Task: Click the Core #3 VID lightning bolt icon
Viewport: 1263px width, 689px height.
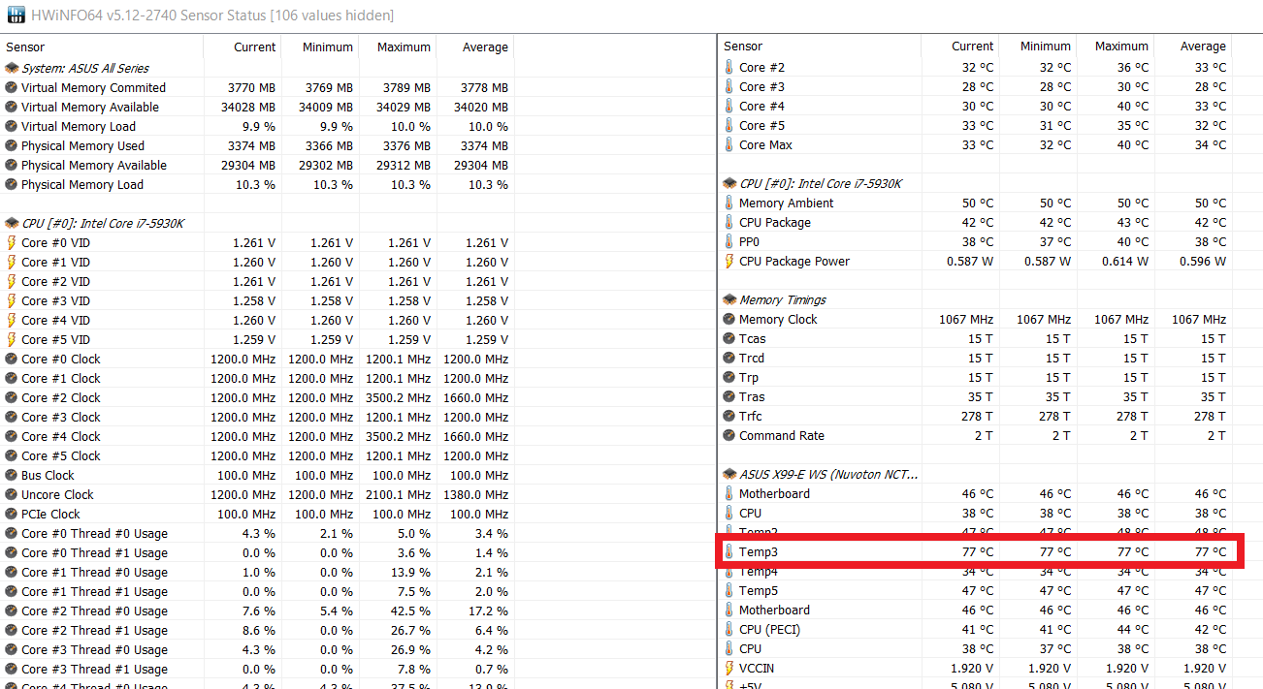Action: coord(12,300)
